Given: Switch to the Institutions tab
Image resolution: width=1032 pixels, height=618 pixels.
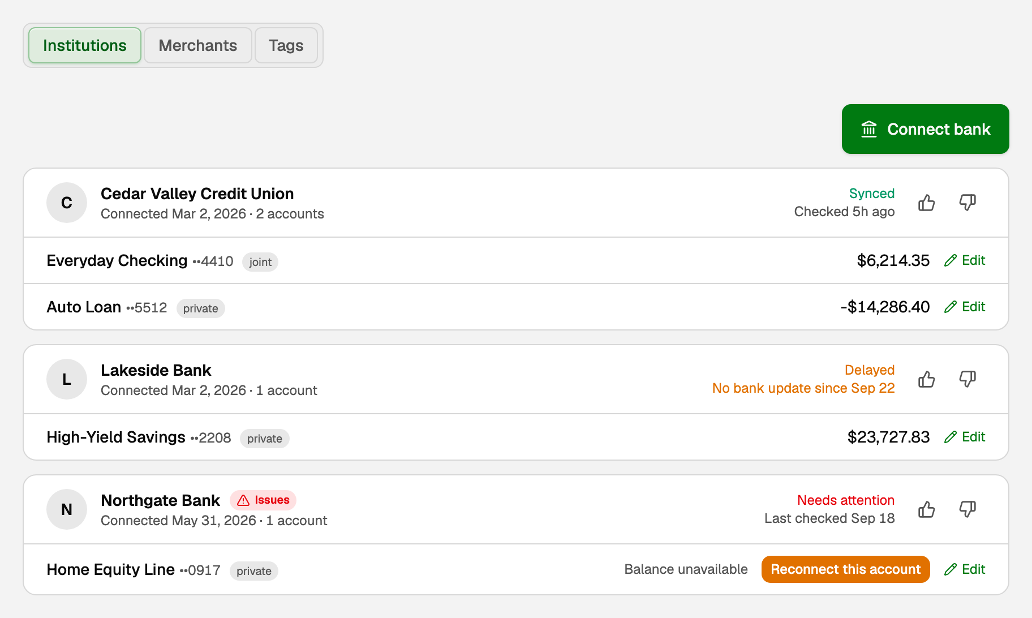Looking at the screenshot, I should 85,45.
